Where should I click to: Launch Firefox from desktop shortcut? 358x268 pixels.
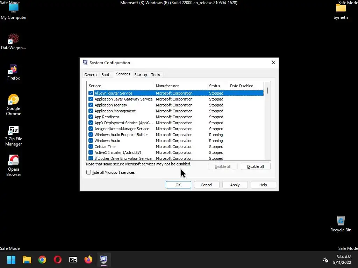(14, 72)
